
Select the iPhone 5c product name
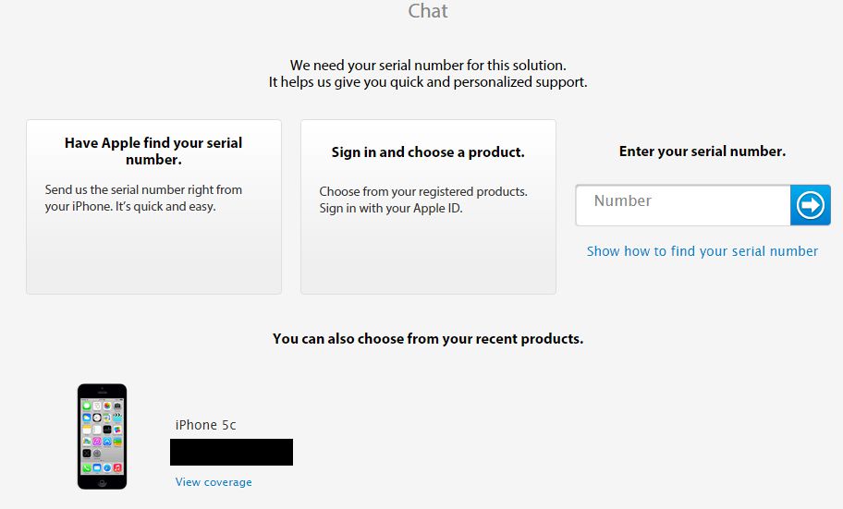pyautogui.click(x=205, y=425)
